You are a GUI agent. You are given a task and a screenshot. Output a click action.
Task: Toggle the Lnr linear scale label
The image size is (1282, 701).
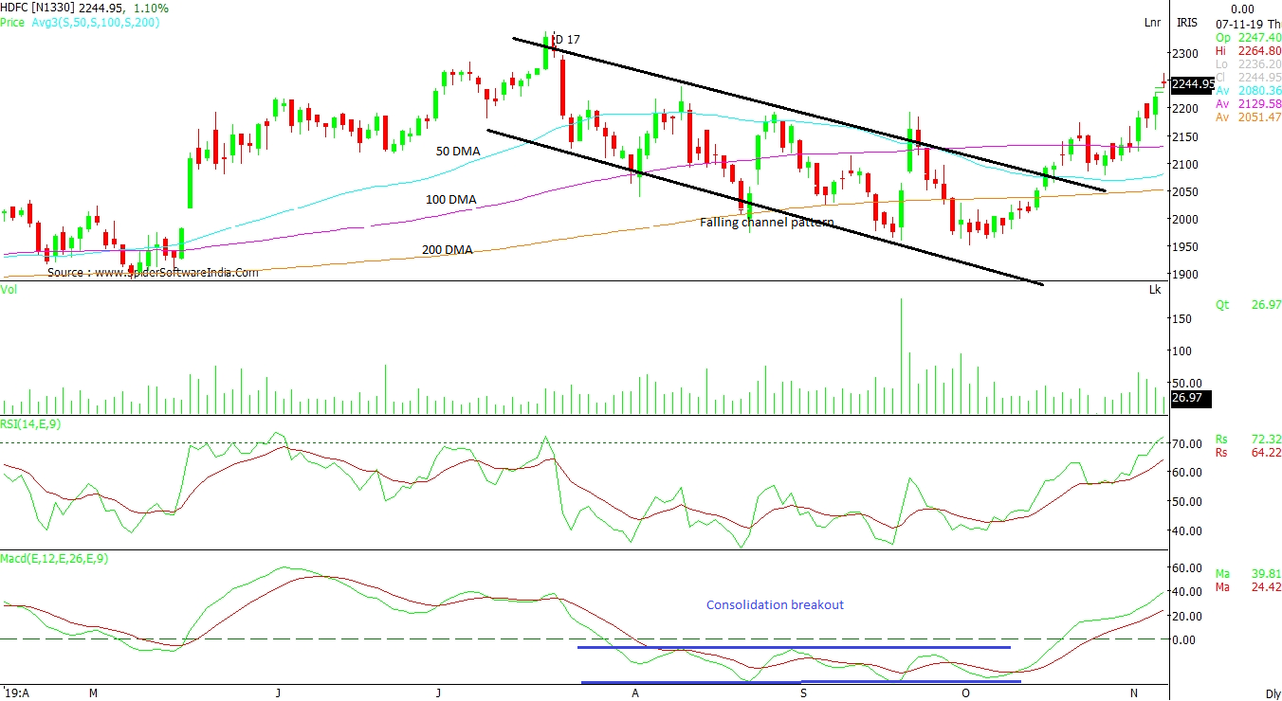[x=1152, y=22]
